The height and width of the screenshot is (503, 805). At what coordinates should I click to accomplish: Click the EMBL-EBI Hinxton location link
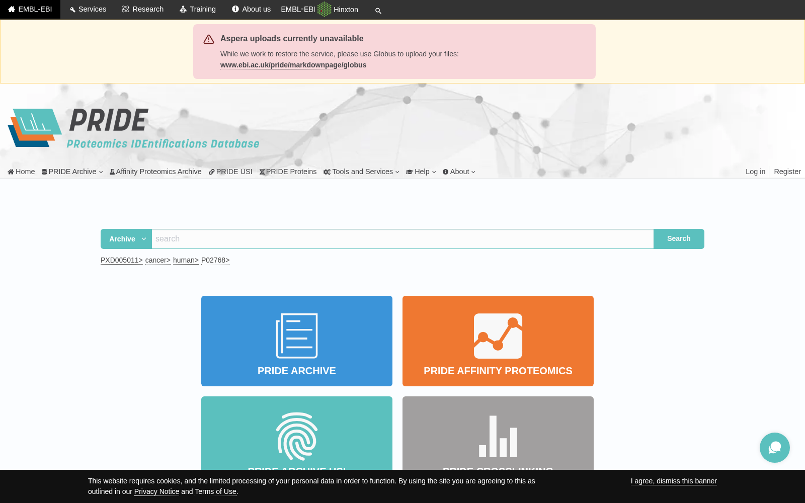[319, 9]
